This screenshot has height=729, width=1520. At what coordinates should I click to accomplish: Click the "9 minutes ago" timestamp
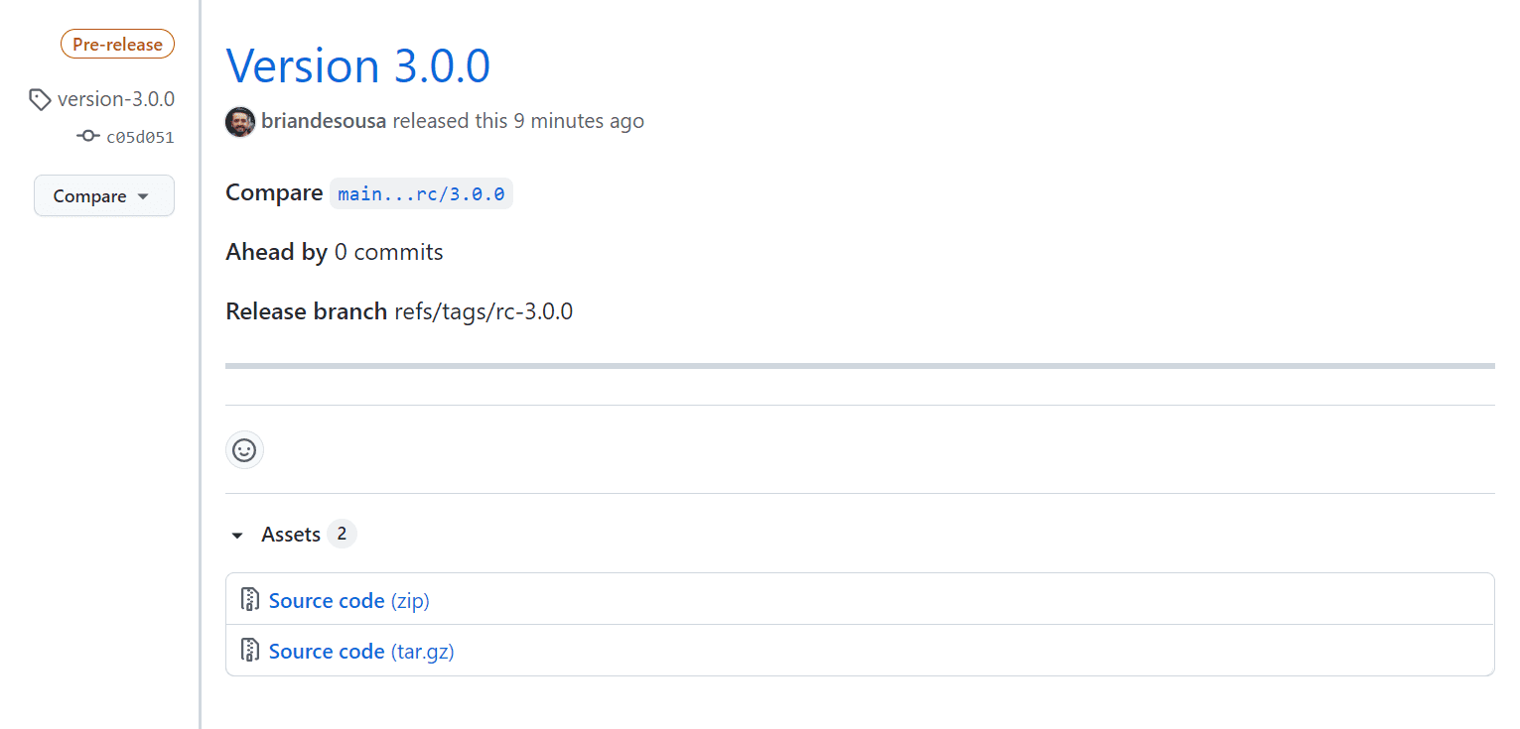point(579,121)
